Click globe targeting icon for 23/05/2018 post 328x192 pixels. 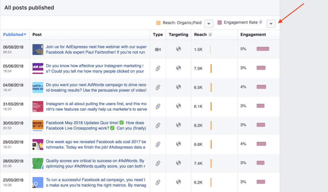(x=178, y=182)
